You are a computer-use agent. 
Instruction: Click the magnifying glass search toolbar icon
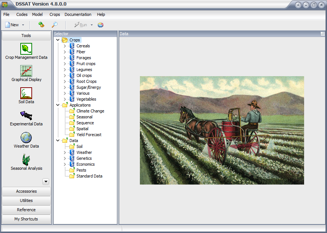[55, 25]
